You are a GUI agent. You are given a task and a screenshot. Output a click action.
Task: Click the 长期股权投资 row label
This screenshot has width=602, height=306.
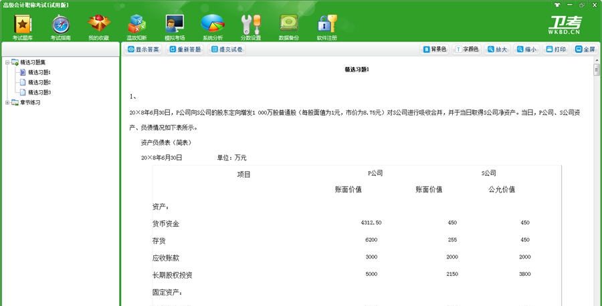(173, 275)
